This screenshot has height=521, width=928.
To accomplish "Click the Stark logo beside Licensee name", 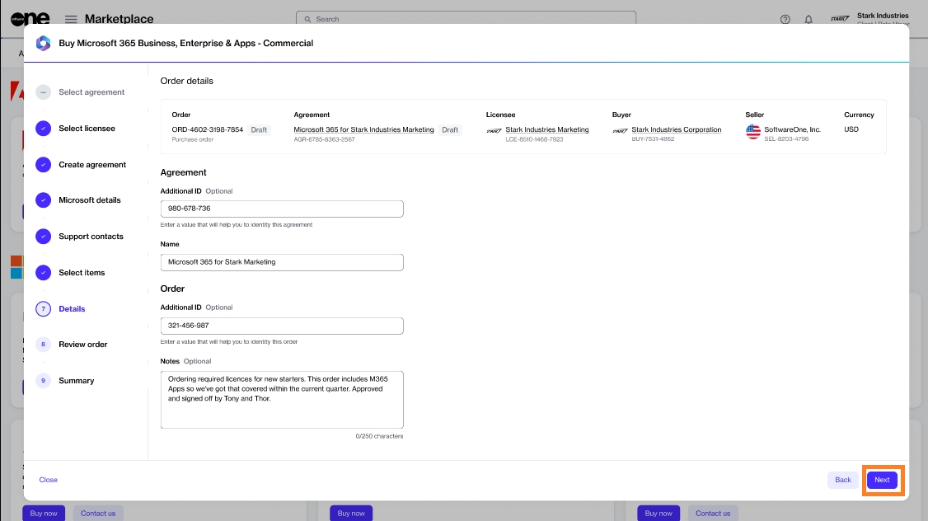I will pyautogui.click(x=494, y=130).
